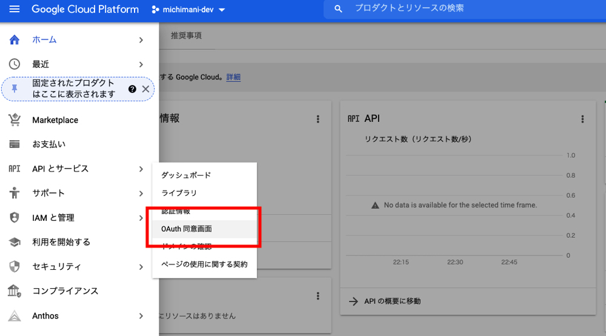Expand the セキュリティ submenu chevron
Viewport: 606px width, 336px height.
141,267
